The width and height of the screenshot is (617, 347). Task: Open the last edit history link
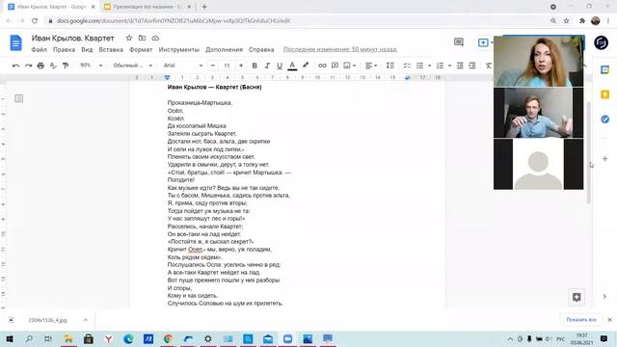[x=340, y=49]
